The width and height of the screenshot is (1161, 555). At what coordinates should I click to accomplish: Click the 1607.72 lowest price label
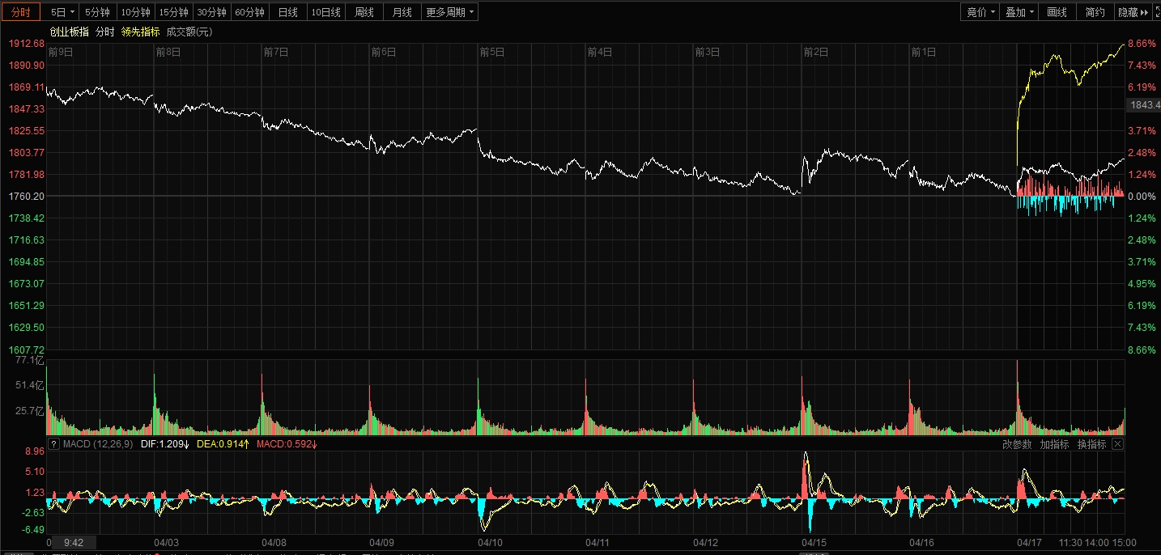coord(26,350)
